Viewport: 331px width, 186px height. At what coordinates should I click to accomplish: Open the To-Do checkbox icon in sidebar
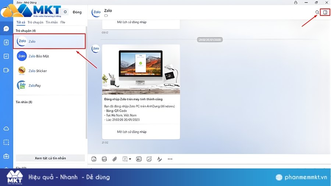click(6, 56)
